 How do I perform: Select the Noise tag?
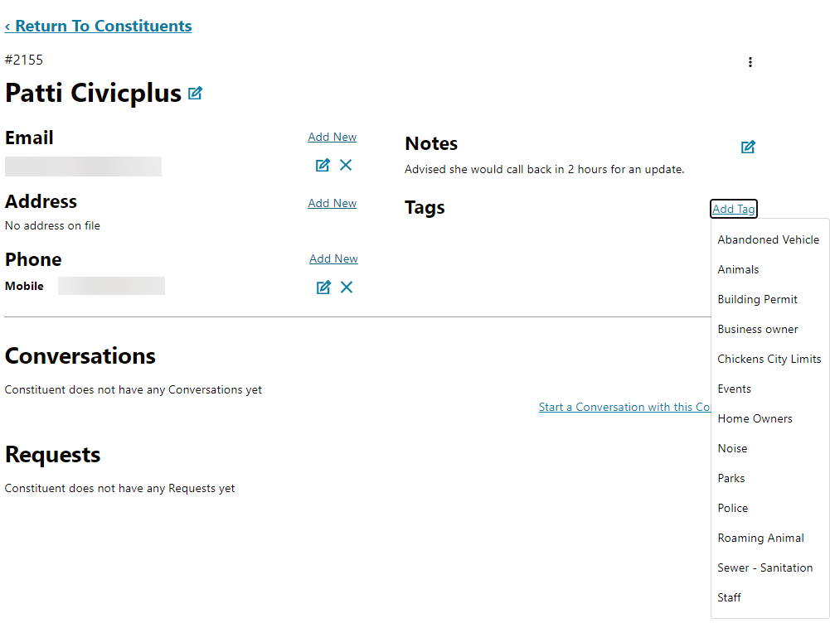pyautogui.click(x=733, y=448)
